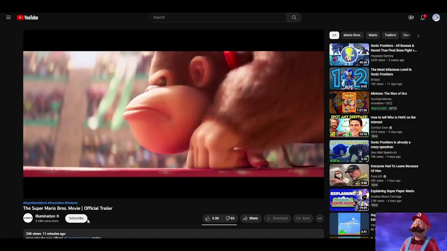
Task: Click the search magnifier button
Action: tap(294, 17)
